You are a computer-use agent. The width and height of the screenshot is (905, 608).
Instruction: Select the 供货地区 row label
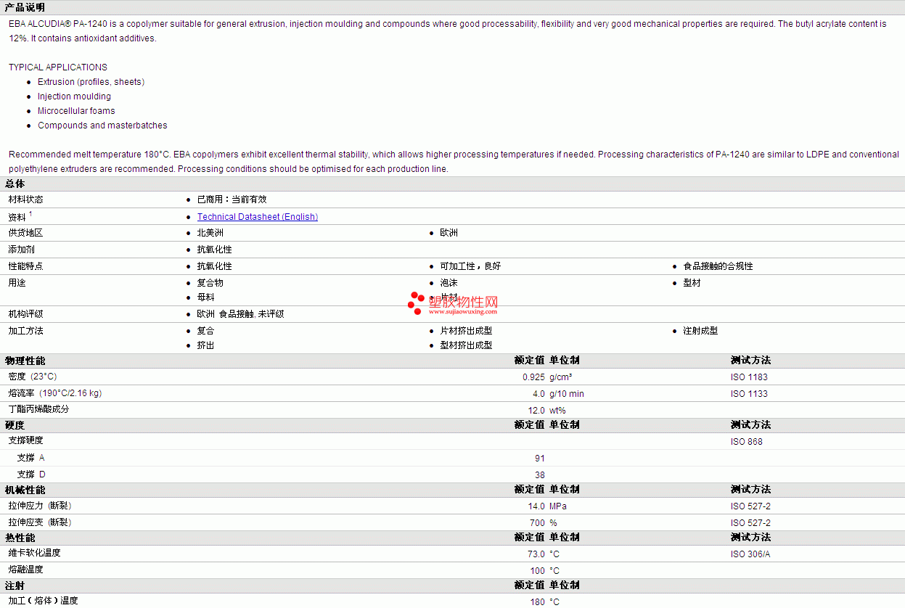pyautogui.click(x=25, y=233)
